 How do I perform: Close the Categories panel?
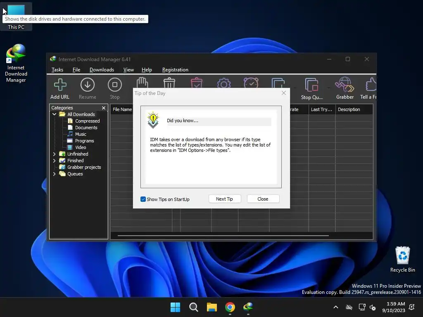click(104, 108)
